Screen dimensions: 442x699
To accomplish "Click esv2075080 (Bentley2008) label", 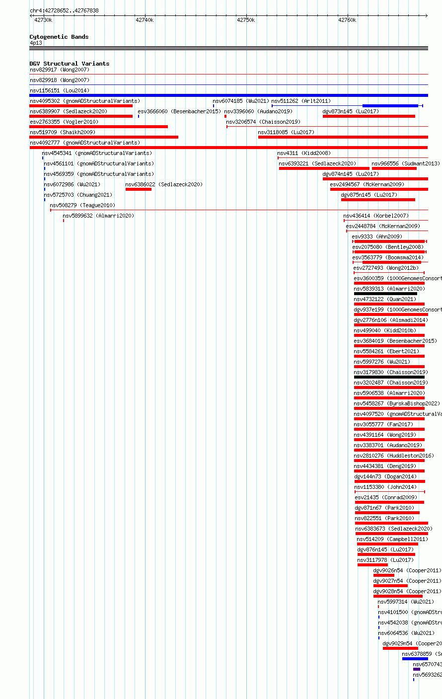I will 388,247.
